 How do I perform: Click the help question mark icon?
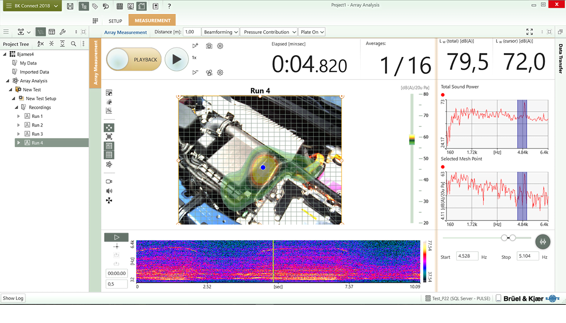[169, 6]
